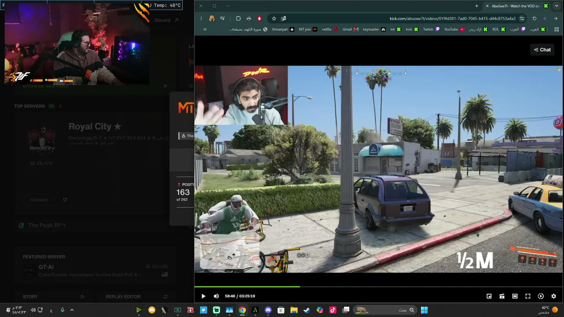Go forward in browser history

coord(545,18)
